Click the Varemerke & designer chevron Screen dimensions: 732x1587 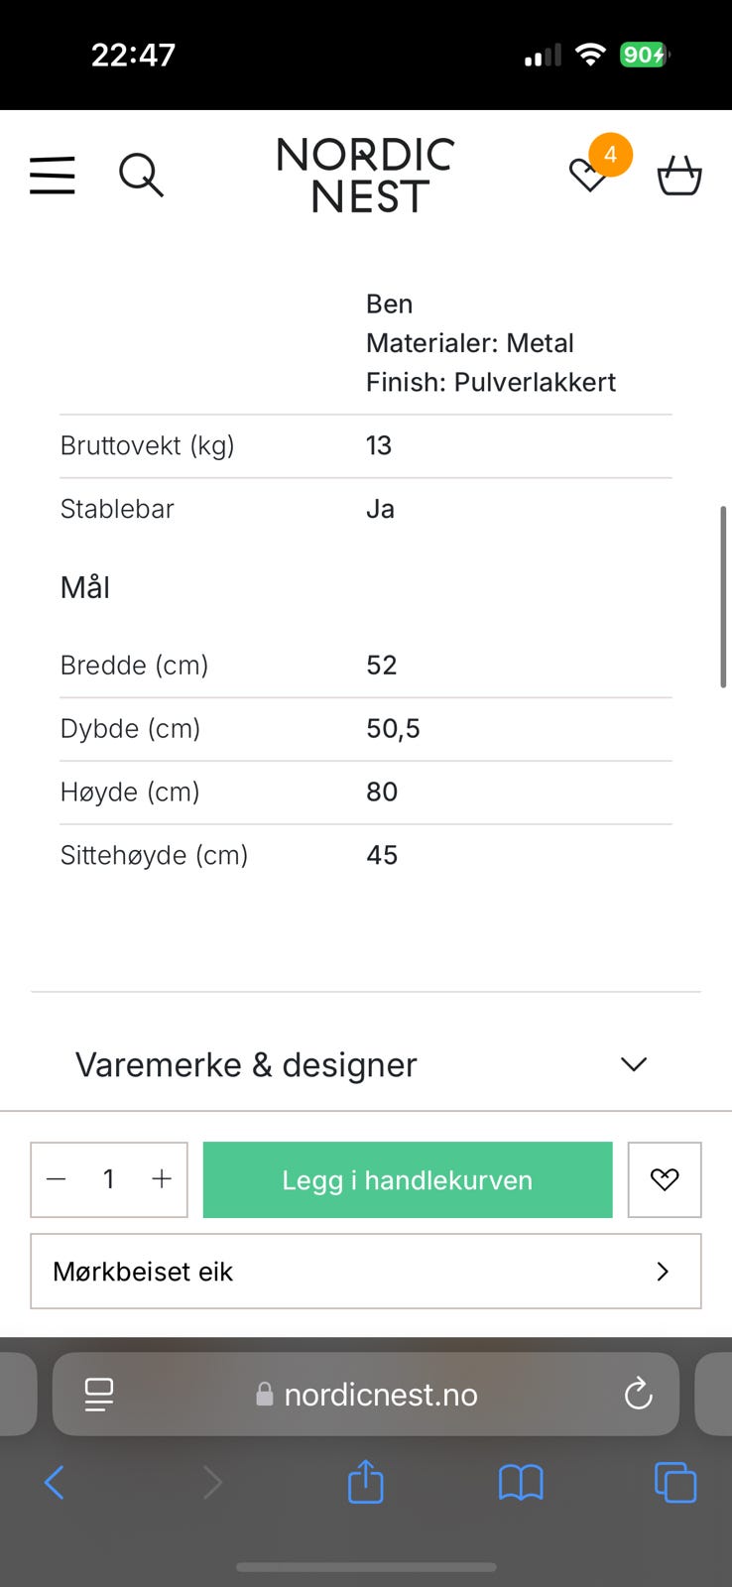634,1064
